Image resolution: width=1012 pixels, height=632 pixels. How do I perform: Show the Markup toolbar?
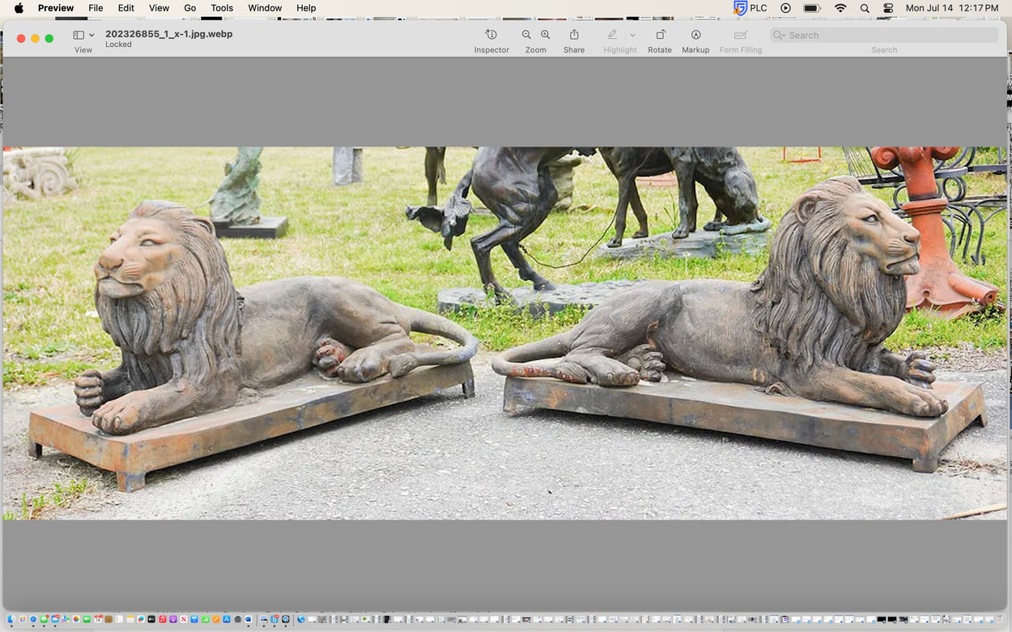695,35
